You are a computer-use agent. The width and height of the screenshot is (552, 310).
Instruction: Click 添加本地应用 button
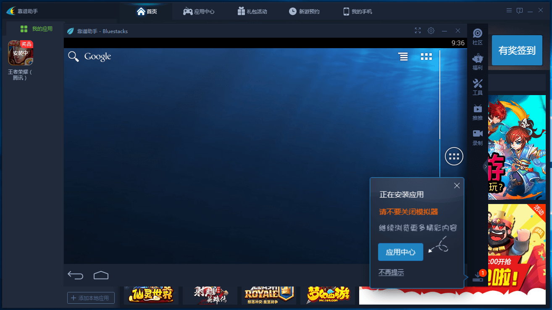click(x=91, y=298)
